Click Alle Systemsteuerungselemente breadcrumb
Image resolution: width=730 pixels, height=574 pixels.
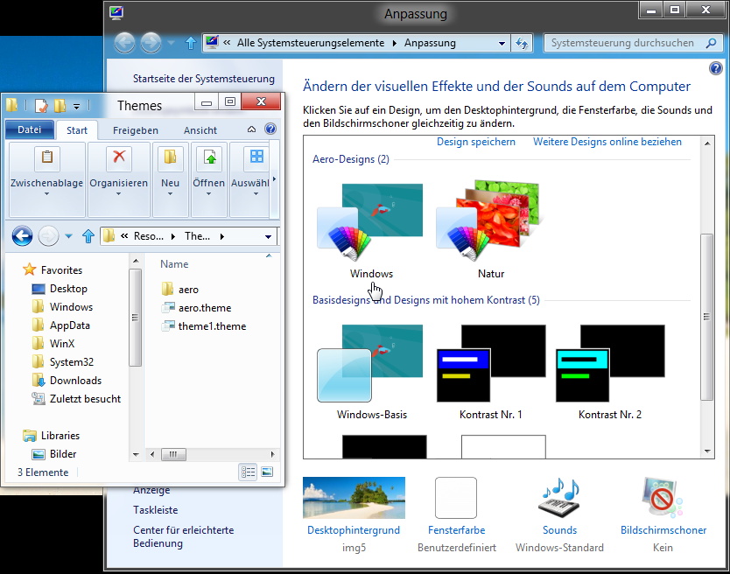click(x=311, y=43)
